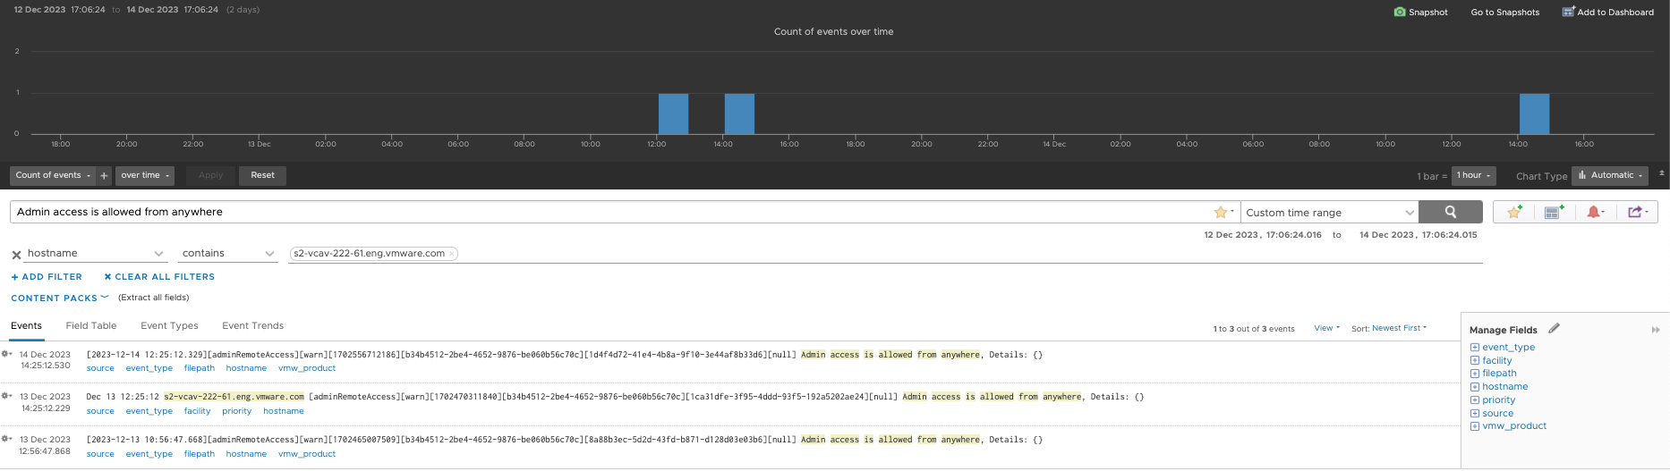Click the search query input field

609,212
